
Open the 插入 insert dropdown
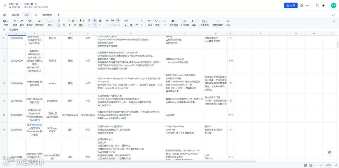coord(50,23)
